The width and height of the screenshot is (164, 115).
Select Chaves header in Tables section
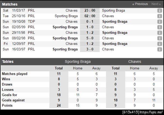135,62
